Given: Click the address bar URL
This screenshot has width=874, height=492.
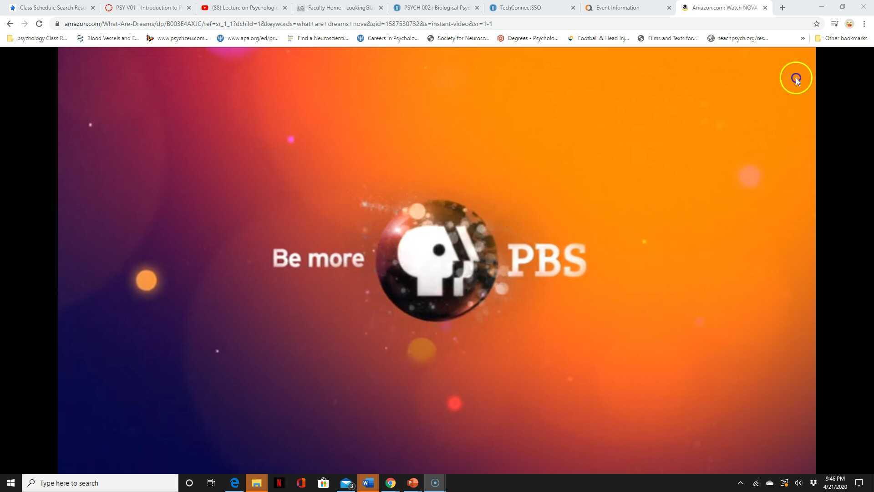Looking at the screenshot, I should click(x=278, y=24).
